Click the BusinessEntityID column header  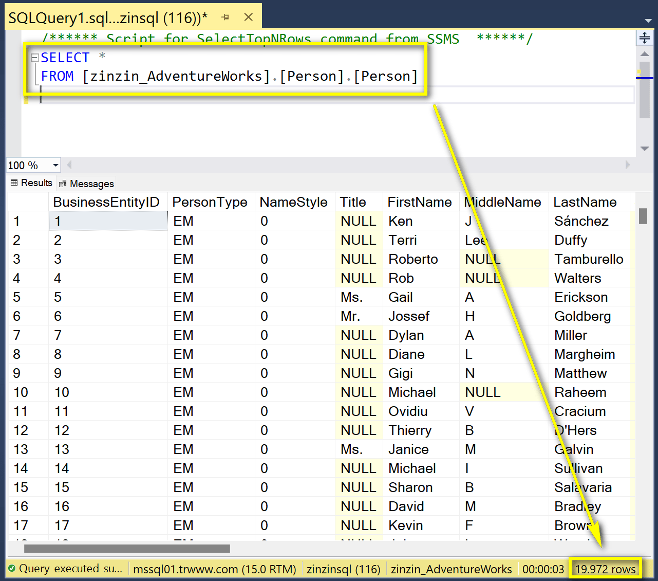pyautogui.click(x=108, y=202)
